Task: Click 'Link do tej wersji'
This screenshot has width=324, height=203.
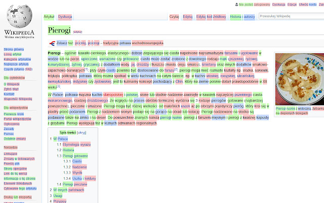Action: click(x=15, y=174)
